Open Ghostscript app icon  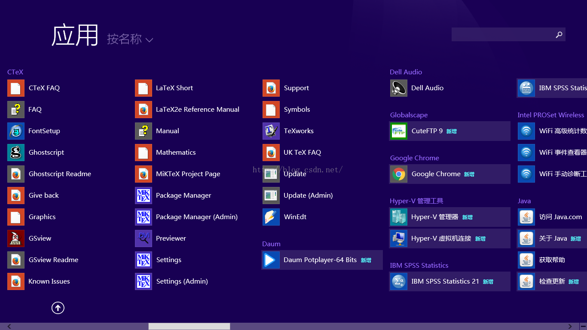[x=16, y=153]
